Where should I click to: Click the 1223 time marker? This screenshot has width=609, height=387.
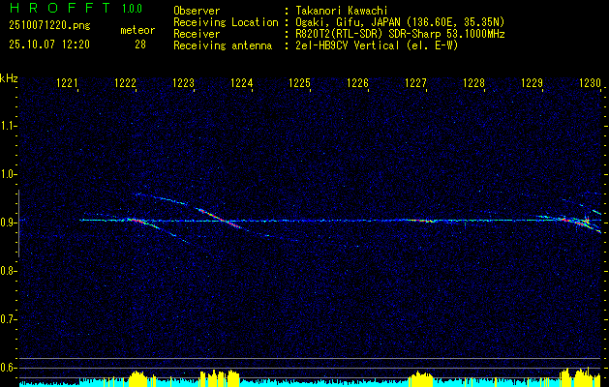point(183,82)
